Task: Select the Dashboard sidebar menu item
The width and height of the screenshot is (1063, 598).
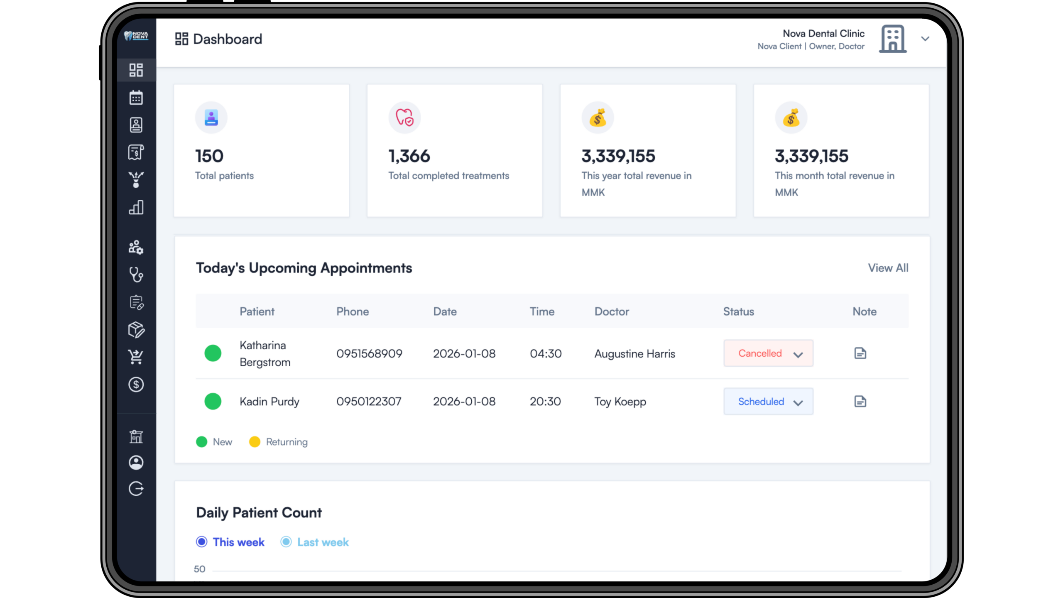Action: pos(136,70)
